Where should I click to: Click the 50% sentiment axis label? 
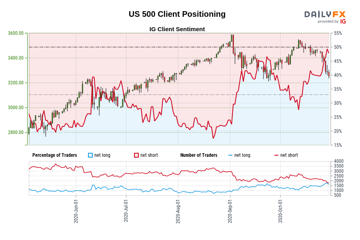[x=338, y=47]
